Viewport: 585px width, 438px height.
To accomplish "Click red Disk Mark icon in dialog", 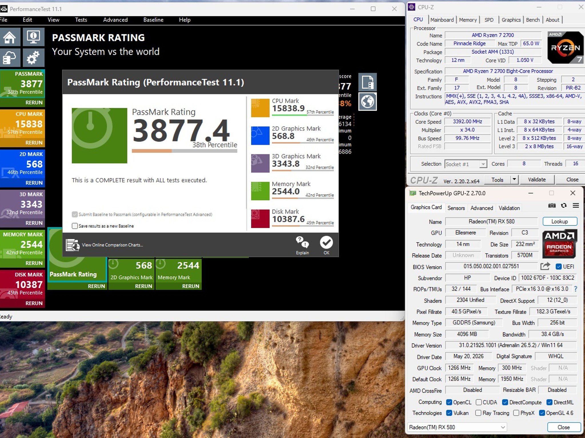I will click(260, 218).
